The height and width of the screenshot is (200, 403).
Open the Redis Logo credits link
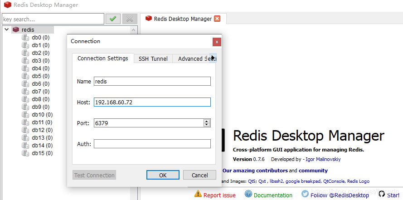tap(358, 181)
